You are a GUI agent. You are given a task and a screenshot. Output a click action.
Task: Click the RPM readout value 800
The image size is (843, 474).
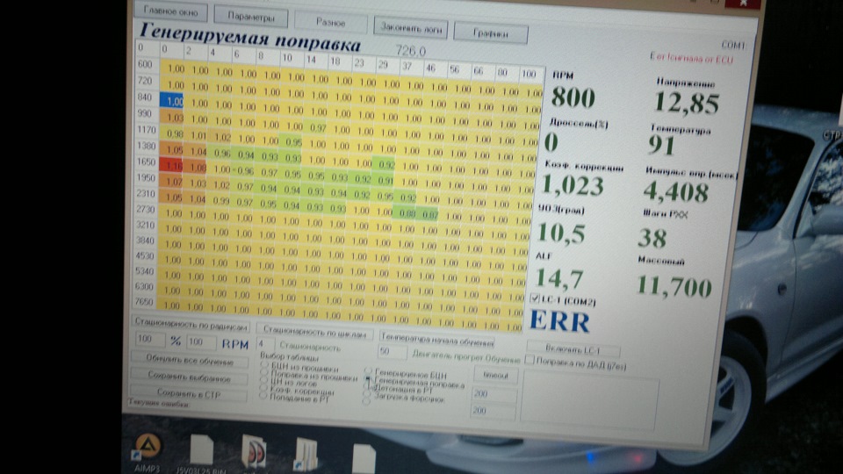point(573,97)
